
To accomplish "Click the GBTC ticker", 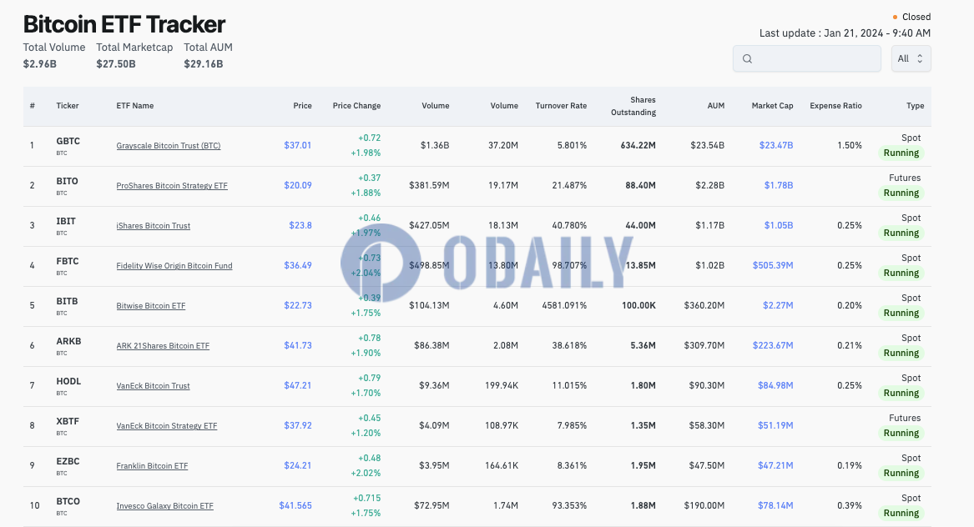I will pyautogui.click(x=68, y=142).
